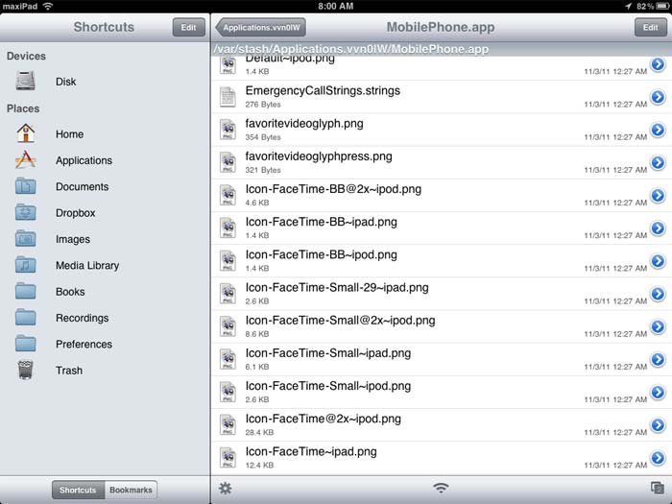Viewport: 672px width, 504px height.
Task: Show details arrow for EmergencyCallStrings.strings
Action: click(x=658, y=97)
